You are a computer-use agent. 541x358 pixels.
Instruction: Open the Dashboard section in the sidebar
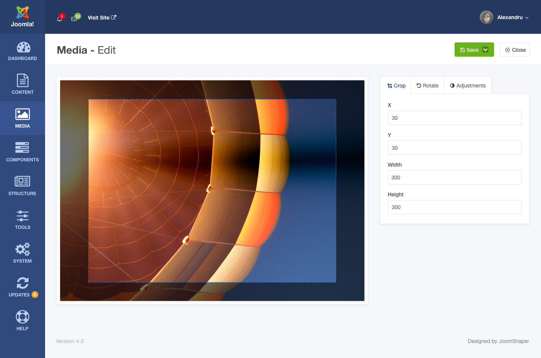tap(23, 51)
